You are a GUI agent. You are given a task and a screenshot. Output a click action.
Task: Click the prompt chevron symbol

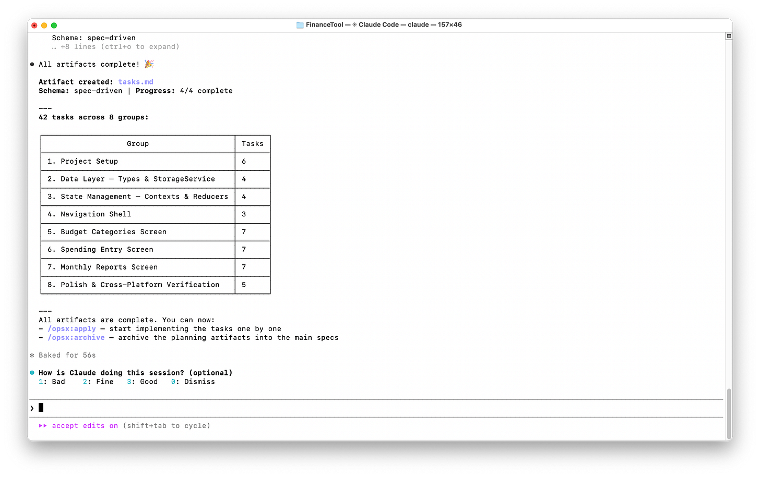pyautogui.click(x=32, y=408)
